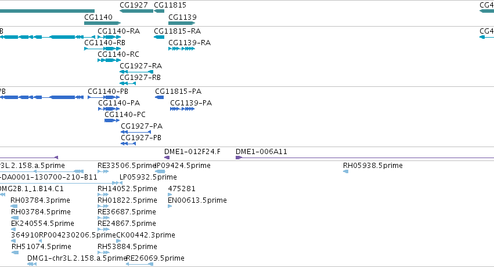The width and height of the screenshot is (494, 267).
Task: Select EST LP09424.5prime
Action: [x=183, y=166]
